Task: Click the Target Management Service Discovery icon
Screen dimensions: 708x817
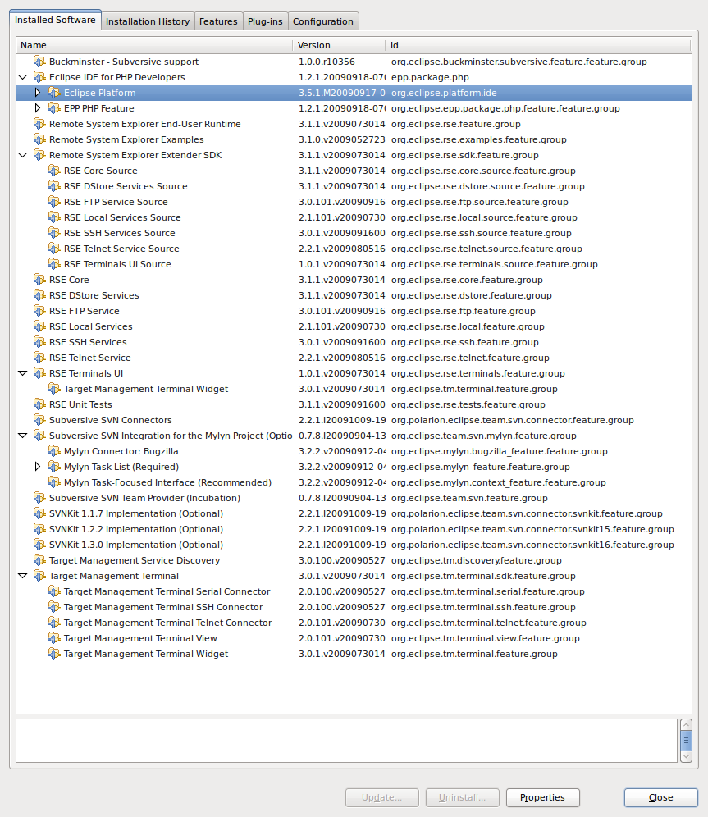Action: coord(39,560)
